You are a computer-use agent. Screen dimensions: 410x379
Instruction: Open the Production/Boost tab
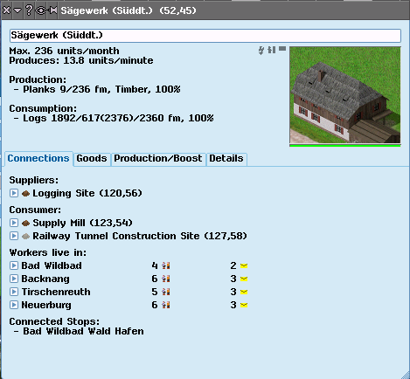coord(158,159)
